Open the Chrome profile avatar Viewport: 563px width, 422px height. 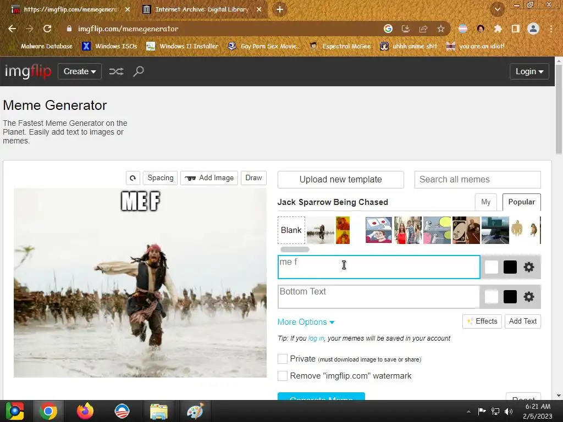click(533, 29)
